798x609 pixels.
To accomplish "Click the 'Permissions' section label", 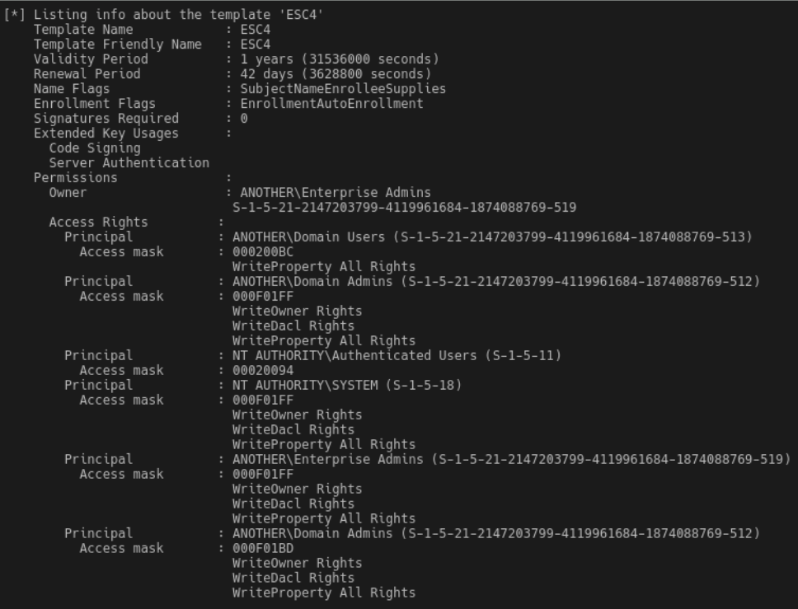I will (76, 178).
